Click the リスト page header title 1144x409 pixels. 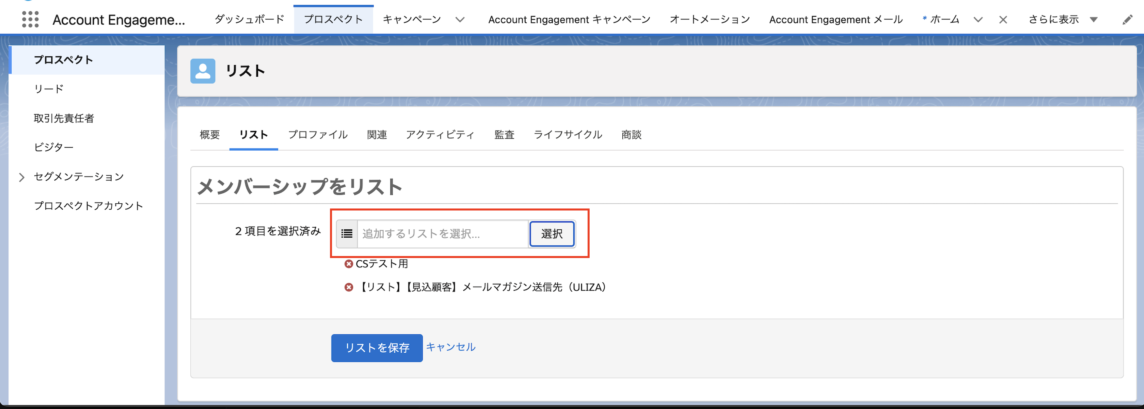click(x=246, y=71)
